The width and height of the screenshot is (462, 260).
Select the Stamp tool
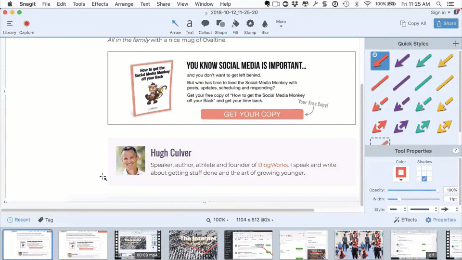(x=250, y=27)
